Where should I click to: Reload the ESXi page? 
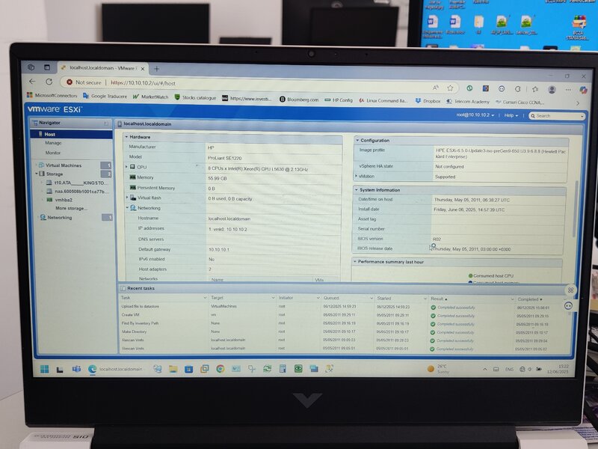pyautogui.click(x=49, y=82)
